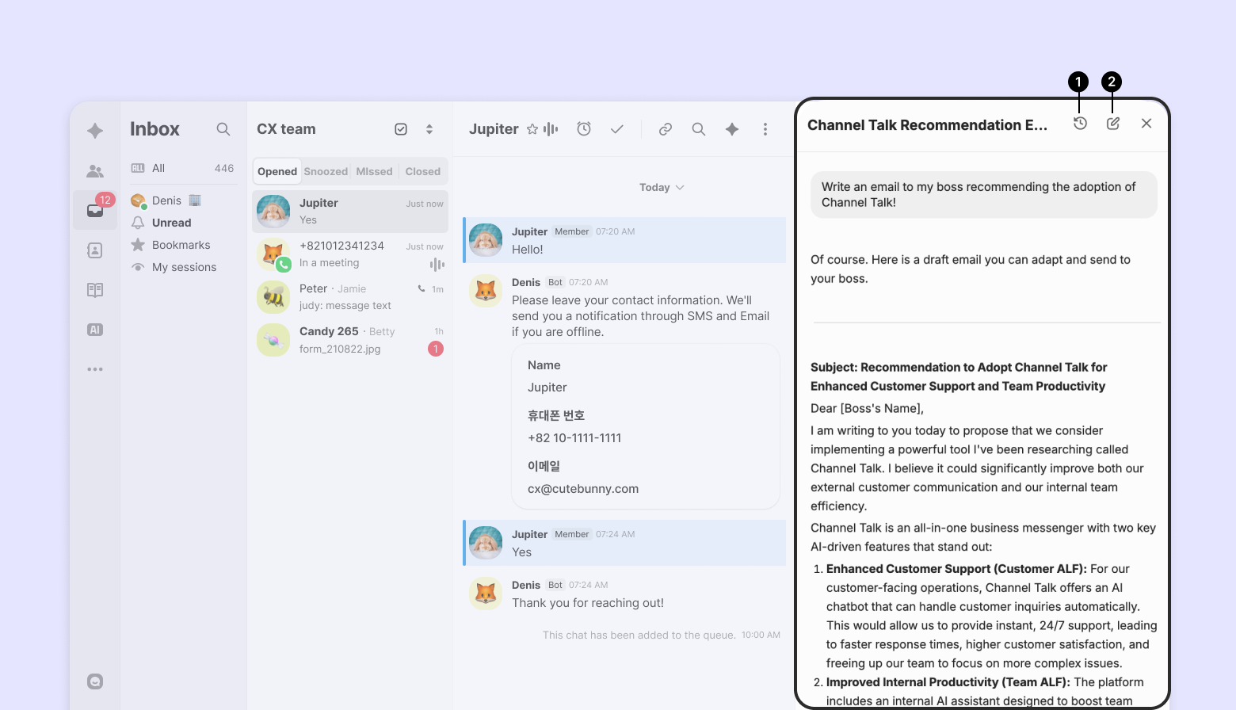Switch to the Snoozed tab
1236x710 pixels.
click(x=326, y=172)
